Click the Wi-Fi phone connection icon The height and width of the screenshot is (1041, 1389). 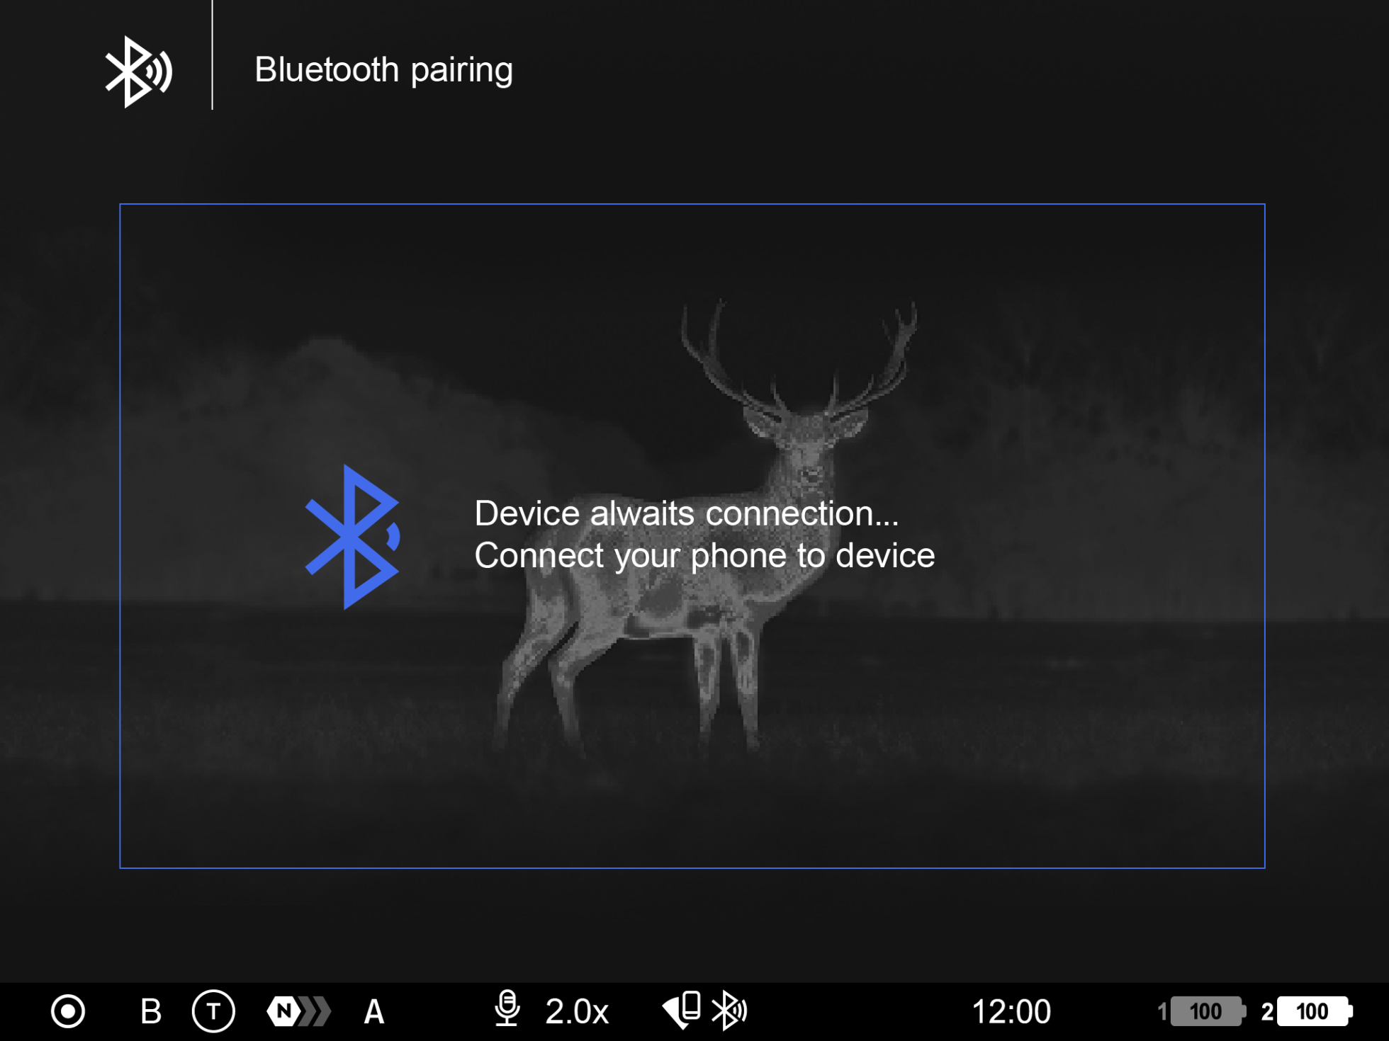point(682,1010)
